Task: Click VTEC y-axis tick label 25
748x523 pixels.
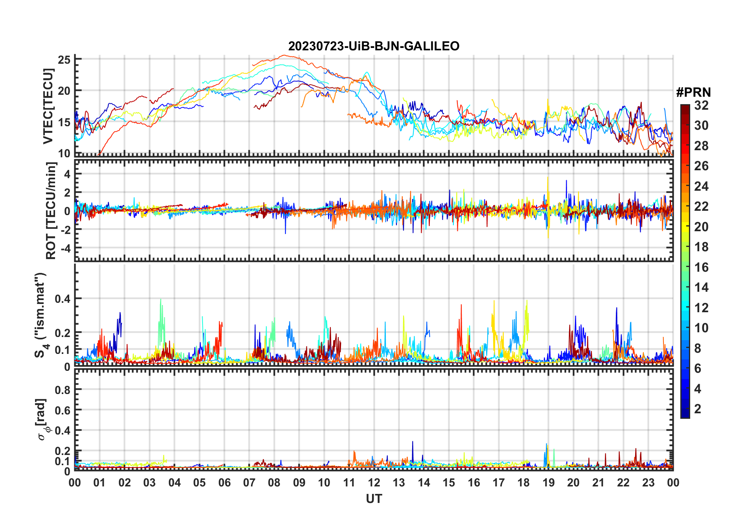Action: [x=64, y=60]
